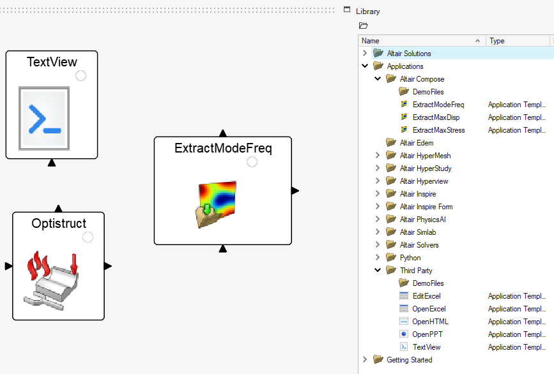Click the Library panel window icon
This screenshot has width=554, height=374.
pos(347,10)
